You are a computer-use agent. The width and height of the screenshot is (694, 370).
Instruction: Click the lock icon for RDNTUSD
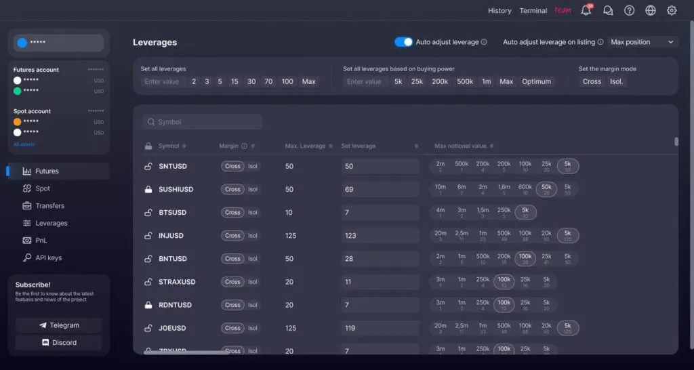pos(148,305)
